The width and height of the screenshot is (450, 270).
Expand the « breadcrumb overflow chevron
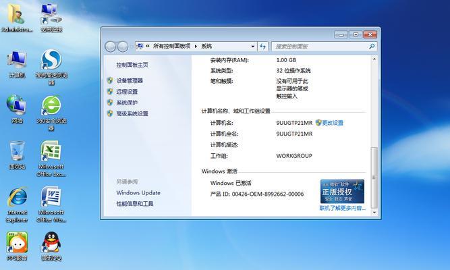point(148,46)
